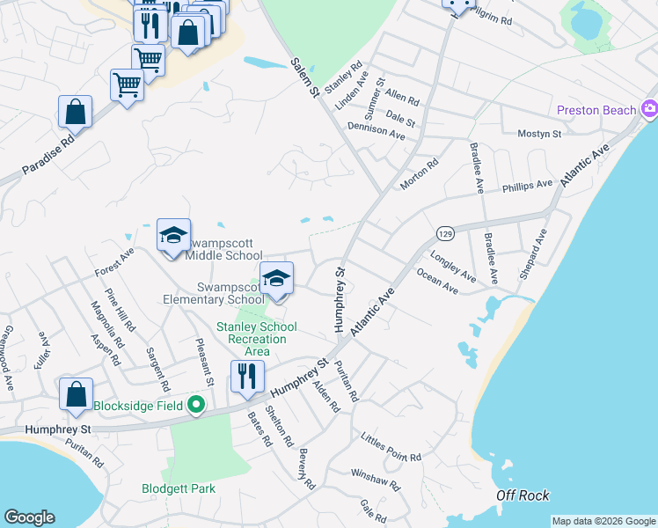Click the Pilgrim Rd label
The height and width of the screenshot is (528, 658).
tap(493, 16)
